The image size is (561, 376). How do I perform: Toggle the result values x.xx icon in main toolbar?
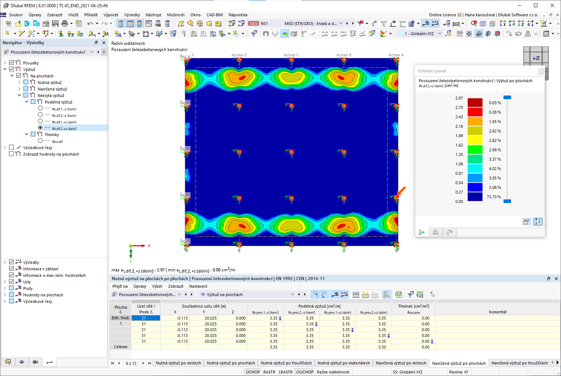tap(435, 24)
